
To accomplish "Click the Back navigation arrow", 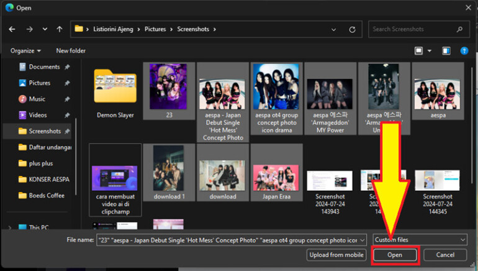I will 12,29.
